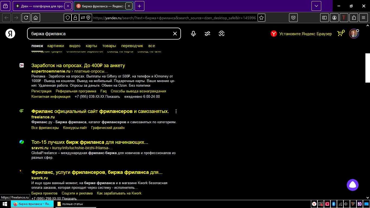Click sravni.ru domain link
Viewport: 370px width, 208px height.
[40, 148]
